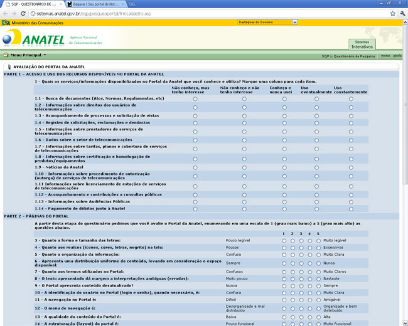Screen dimensions: 408x326
Task: Click 'Desorganizado e mal distribuído' label
Action: [x=245, y=308]
